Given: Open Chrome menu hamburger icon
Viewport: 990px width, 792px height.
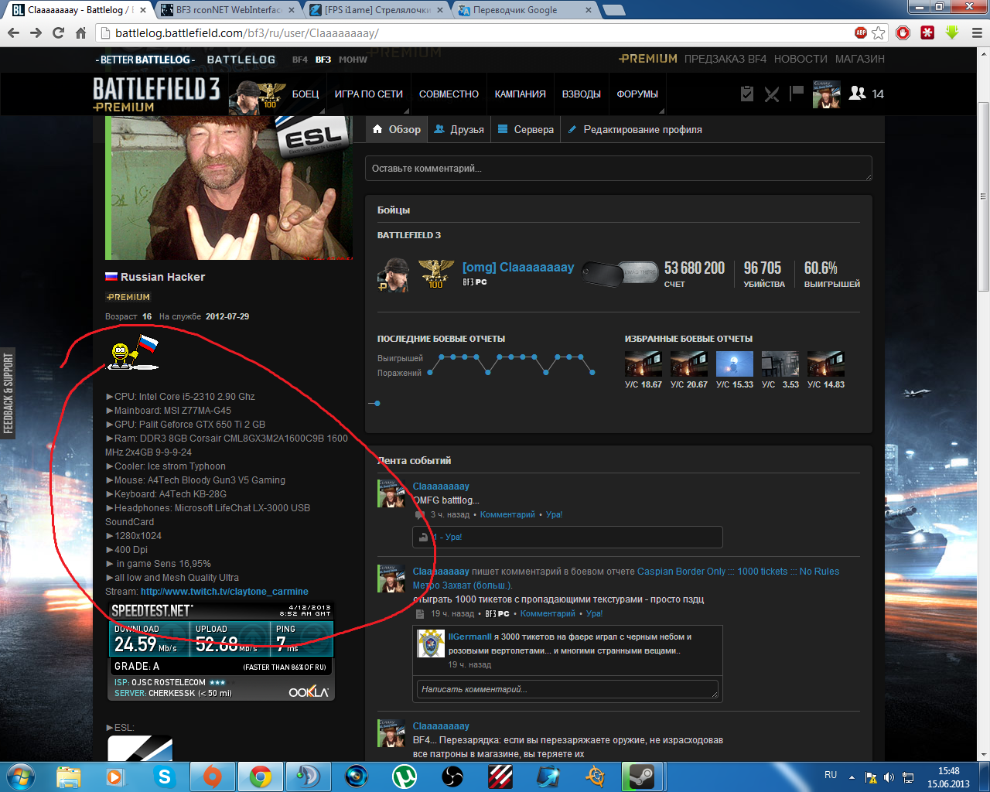Looking at the screenshot, I should (x=976, y=32).
